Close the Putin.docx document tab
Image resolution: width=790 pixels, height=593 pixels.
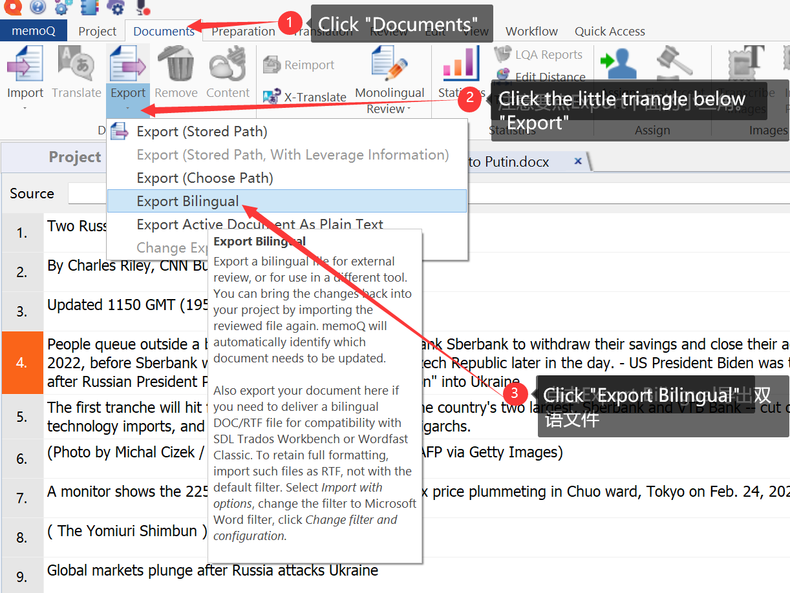pos(577,161)
